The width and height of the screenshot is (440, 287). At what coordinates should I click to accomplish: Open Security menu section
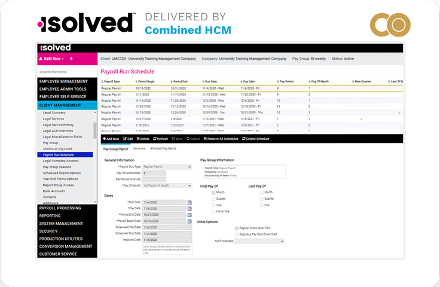tap(67, 231)
